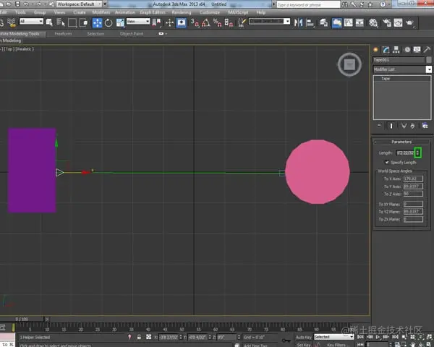Select the Move transform tool

(x=97, y=22)
